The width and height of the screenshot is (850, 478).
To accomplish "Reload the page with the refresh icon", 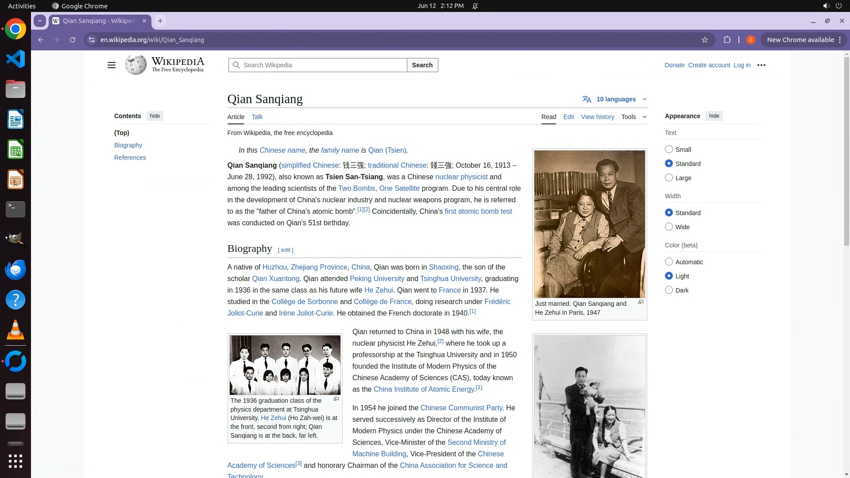I will pos(73,40).
